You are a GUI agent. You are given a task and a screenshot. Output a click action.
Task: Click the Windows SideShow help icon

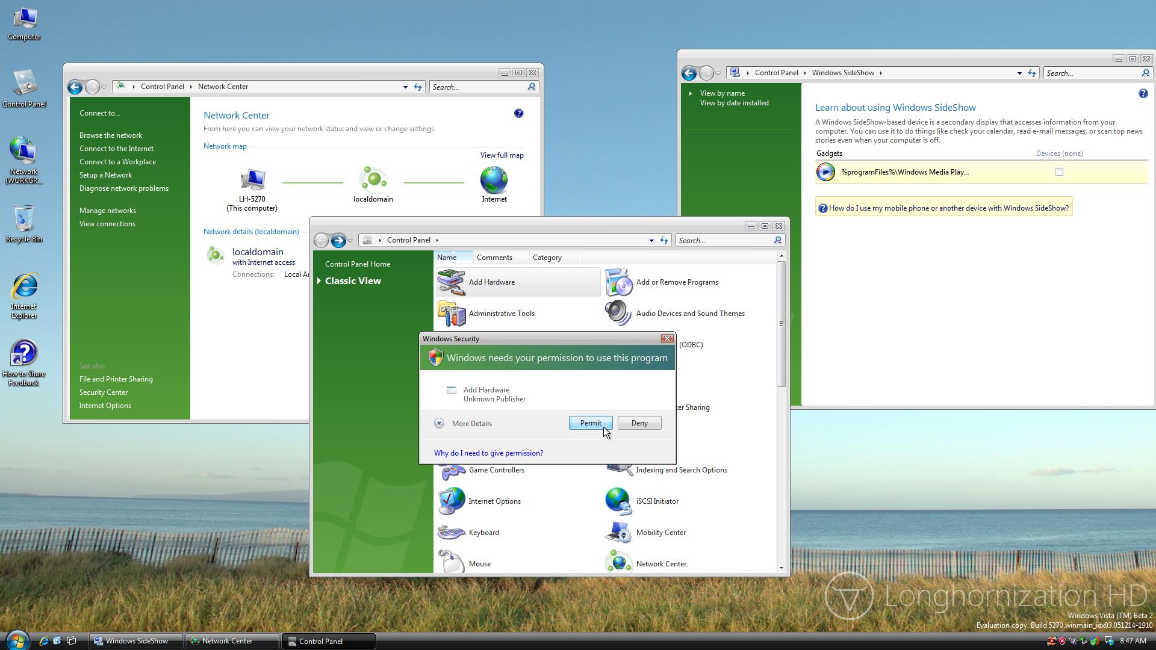coord(1143,93)
